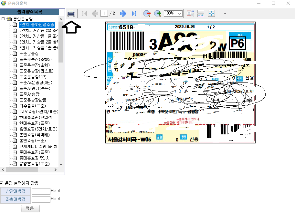Select 홈앤쇼핑(5인치/표준) form
This screenshot has width=295, height=213.
(x=38, y=129)
